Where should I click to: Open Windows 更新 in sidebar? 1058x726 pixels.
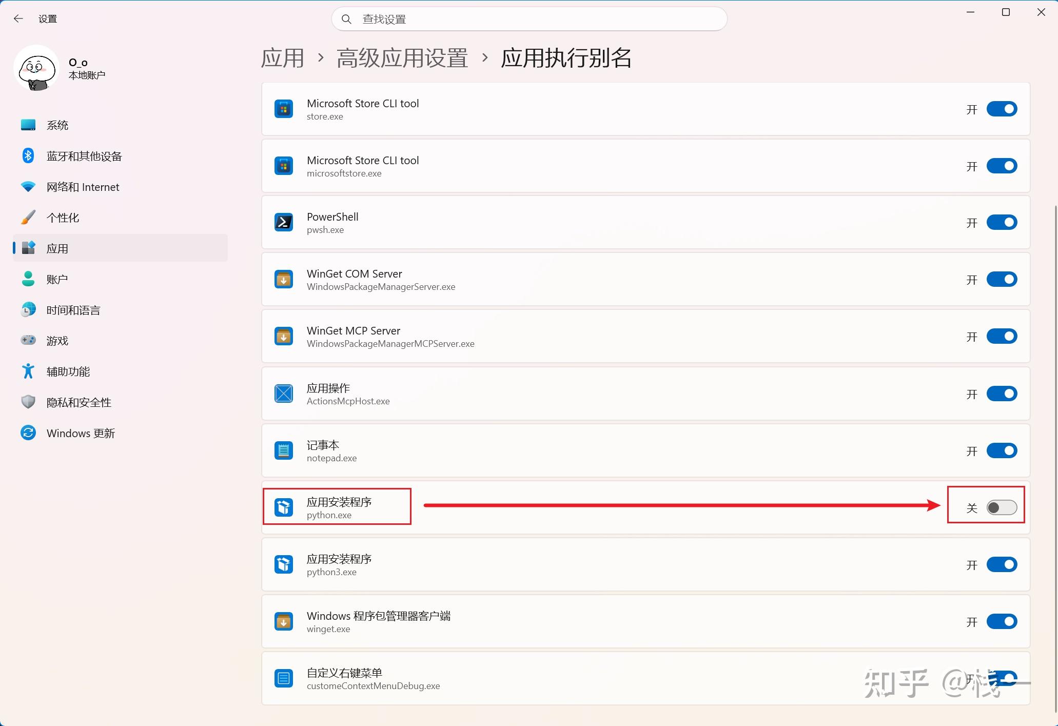point(120,433)
